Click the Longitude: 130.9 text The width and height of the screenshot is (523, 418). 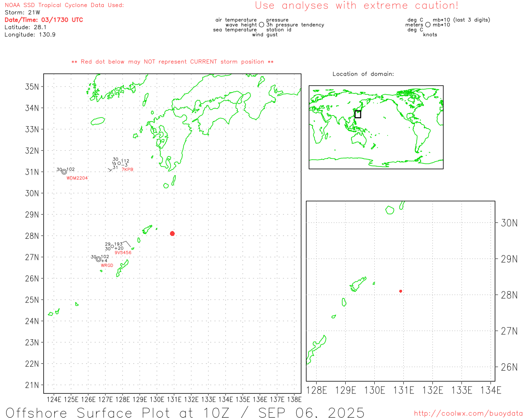[30, 35]
